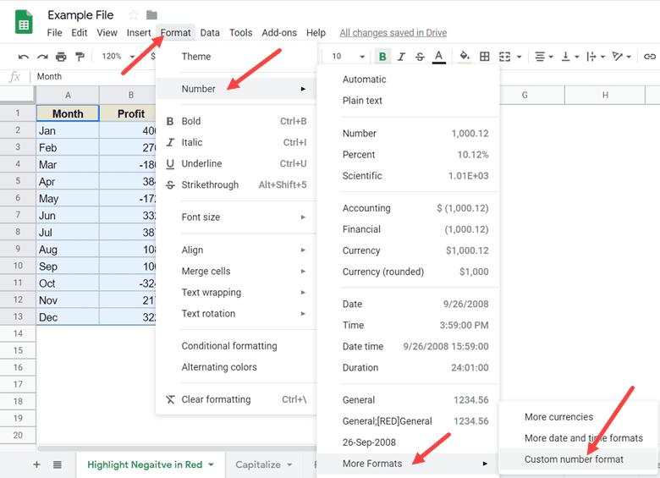
Task: Click the Print icon
Action: point(61,57)
